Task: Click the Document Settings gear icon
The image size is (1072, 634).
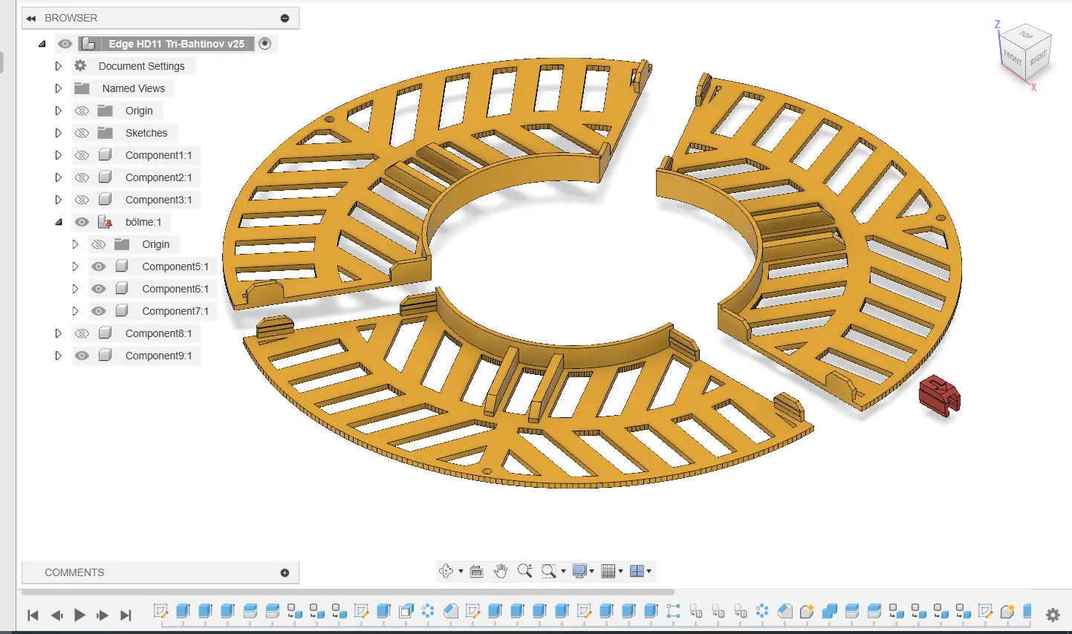Action: 80,66
